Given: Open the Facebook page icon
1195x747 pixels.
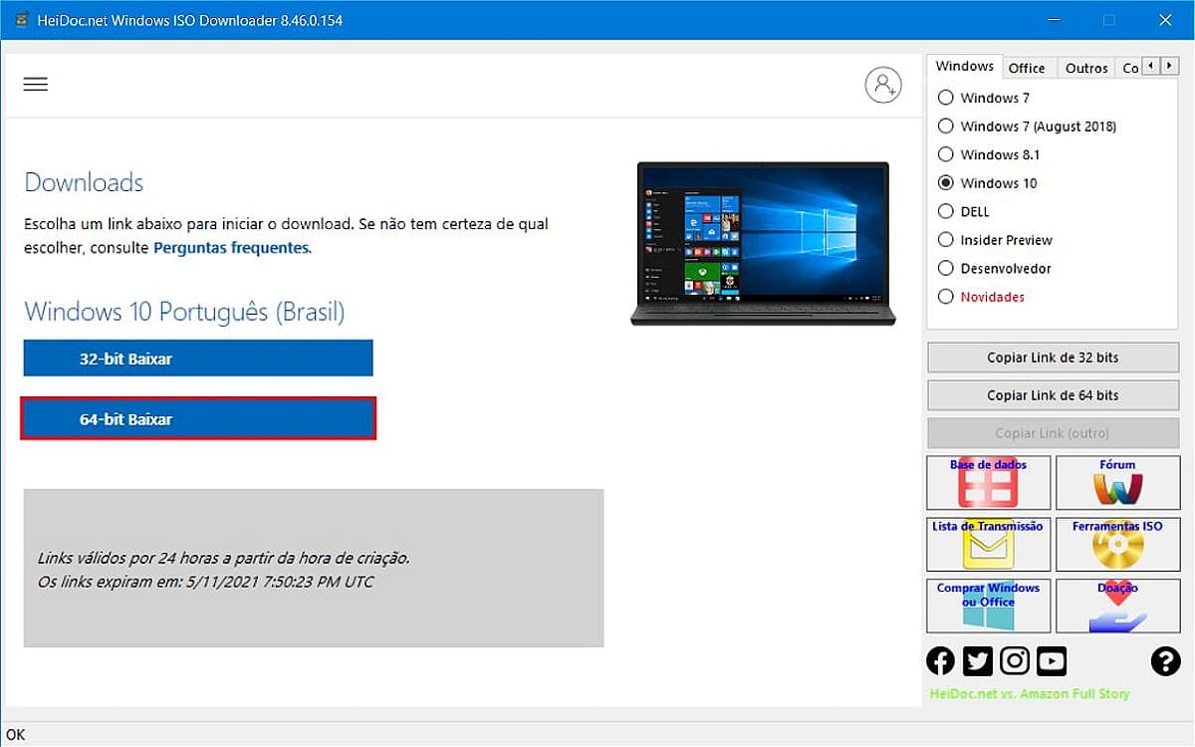Looking at the screenshot, I should point(940,660).
